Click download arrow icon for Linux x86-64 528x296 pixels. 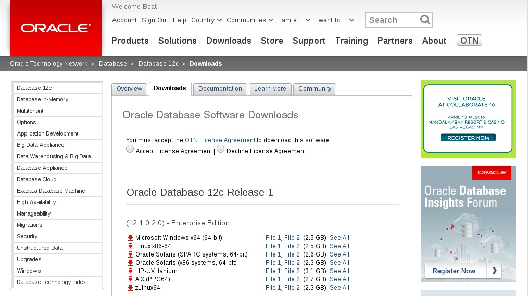130,246
